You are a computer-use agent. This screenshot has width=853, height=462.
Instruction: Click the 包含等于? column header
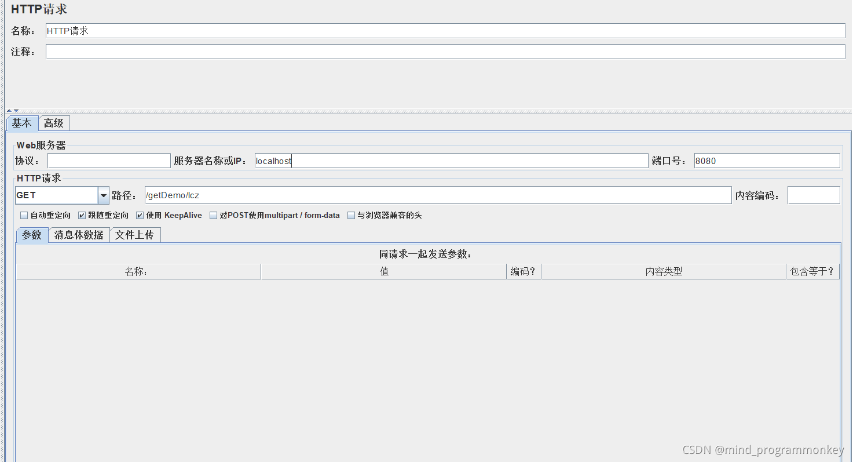click(813, 271)
